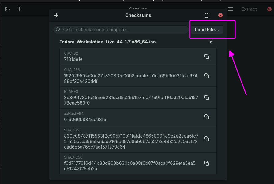Viewport: 274px width, 184px height.
Task: Open archive with folder icon
Action: [7, 9]
